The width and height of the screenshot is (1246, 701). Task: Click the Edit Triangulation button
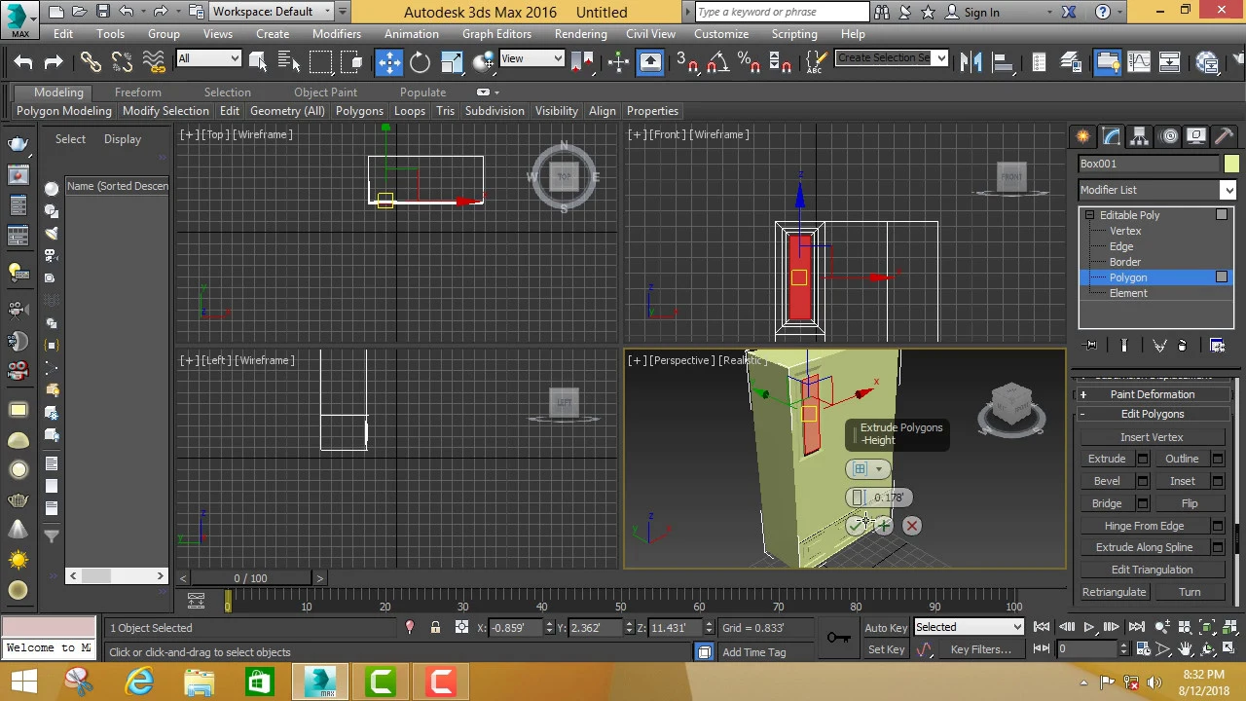click(x=1152, y=570)
